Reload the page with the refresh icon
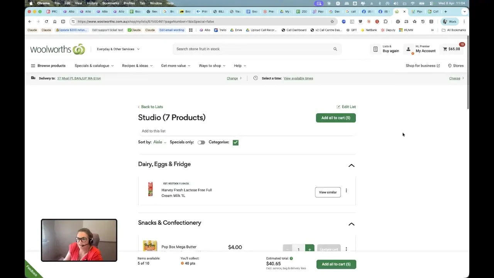The height and width of the screenshot is (278, 494). click(x=46, y=22)
